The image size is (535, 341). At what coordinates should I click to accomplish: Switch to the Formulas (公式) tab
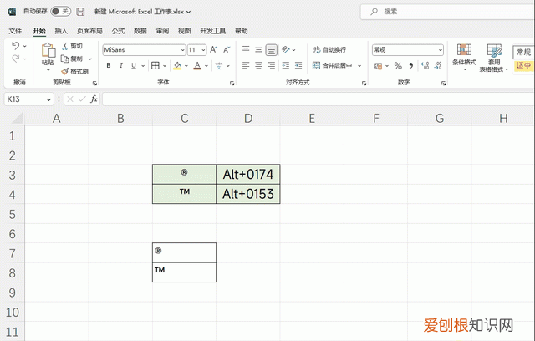point(118,30)
